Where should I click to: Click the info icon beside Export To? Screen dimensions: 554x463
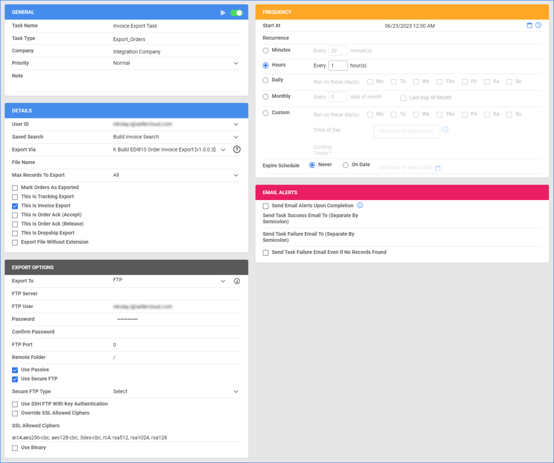coord(236,281)
